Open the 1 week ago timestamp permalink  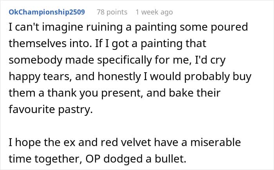pos(154,12)
